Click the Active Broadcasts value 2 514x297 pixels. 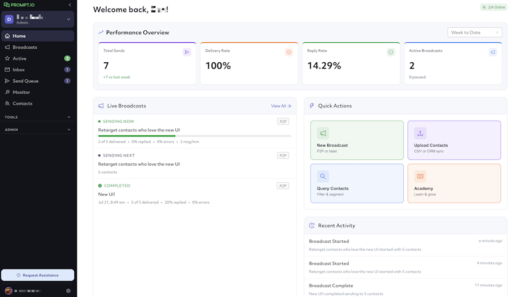click(412, 66)
